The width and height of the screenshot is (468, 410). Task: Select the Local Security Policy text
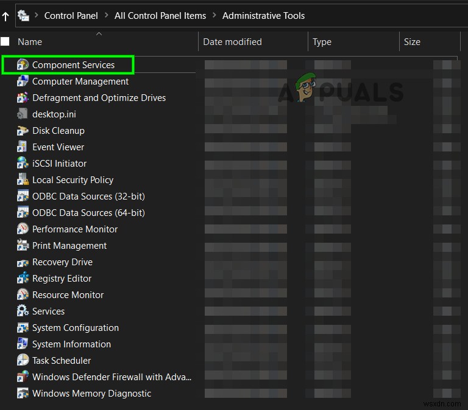(x=73, y=180)
